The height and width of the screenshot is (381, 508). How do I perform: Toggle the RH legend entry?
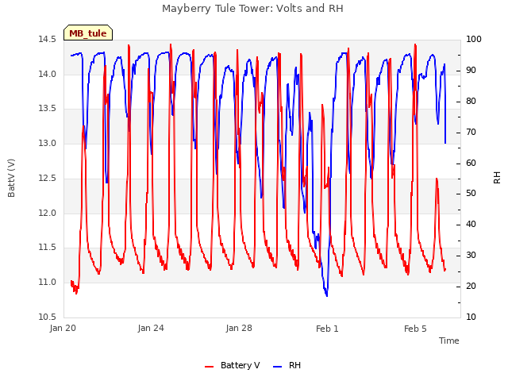click(287, 365)
